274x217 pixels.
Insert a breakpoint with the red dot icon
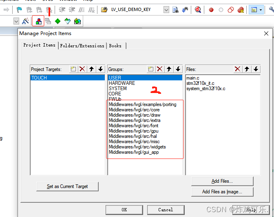pos(211,10)
